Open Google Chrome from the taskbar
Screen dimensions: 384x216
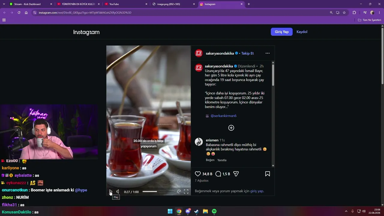click(x=179, y=211)
